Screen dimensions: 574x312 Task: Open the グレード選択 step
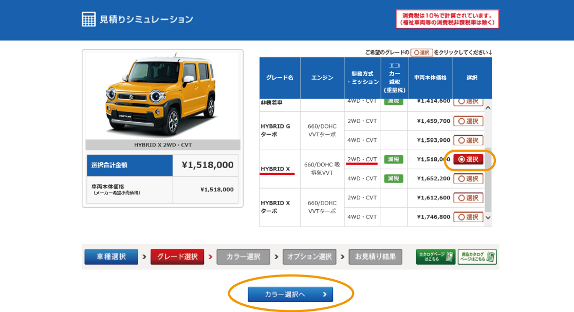[x=177, y=256]
